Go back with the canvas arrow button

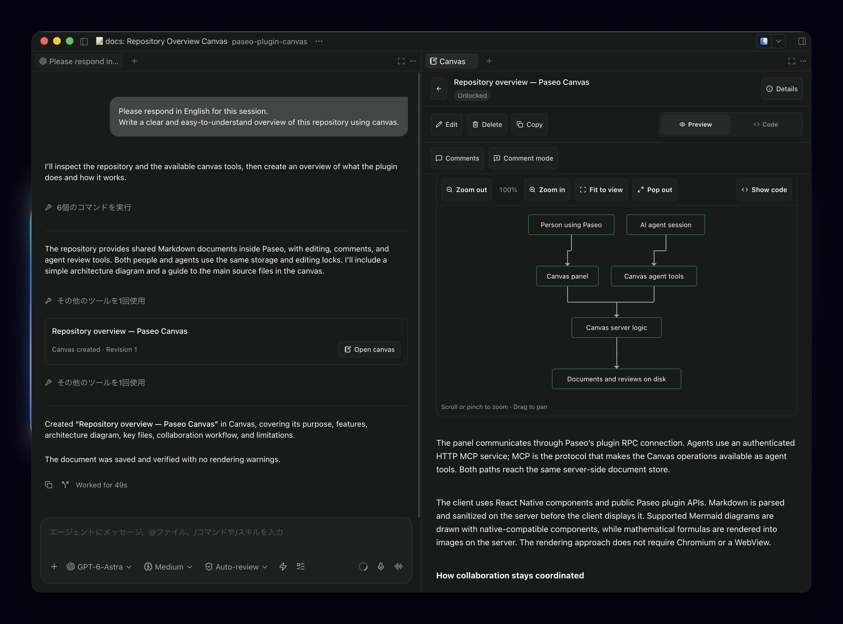pyautogui.click(x=439, y=89)
